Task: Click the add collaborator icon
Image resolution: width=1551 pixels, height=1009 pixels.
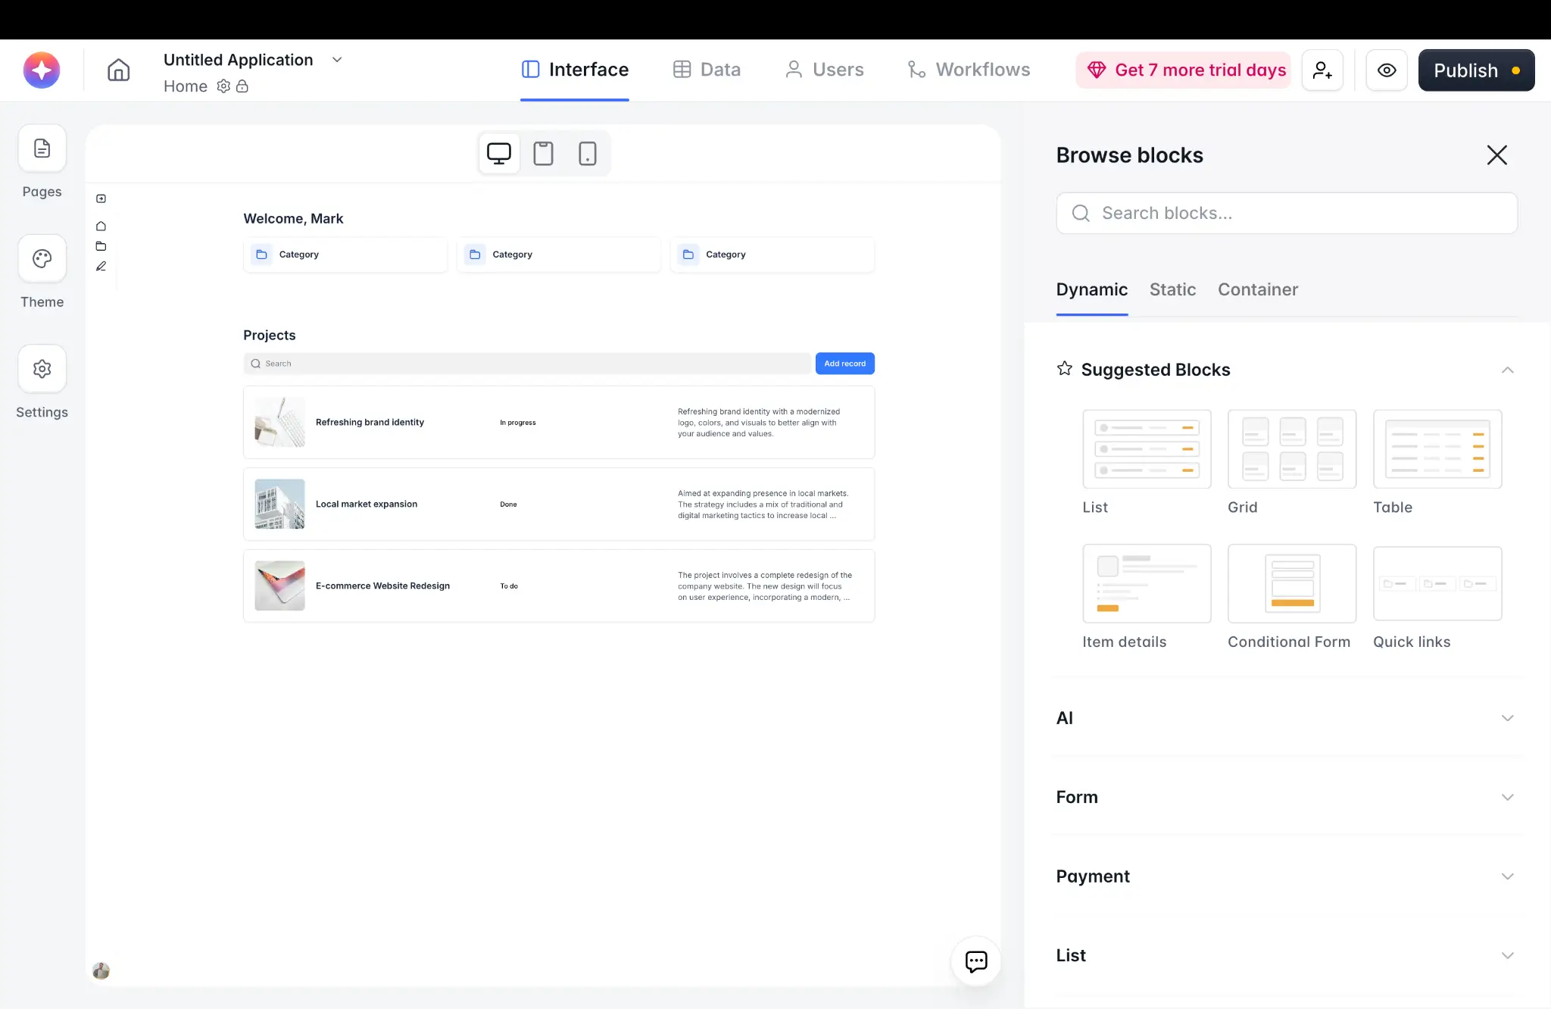Action: 1322,70
